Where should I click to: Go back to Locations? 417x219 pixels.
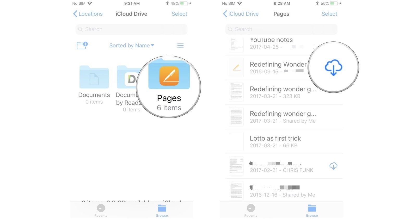click(x=88, y=14)
